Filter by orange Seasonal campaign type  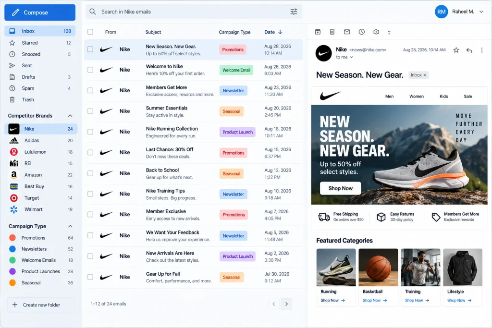click(41, 283)
